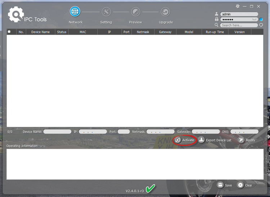Sort by the Run-up Time column header
This screenshot has width=270, height=197.
tap(215, 32)
